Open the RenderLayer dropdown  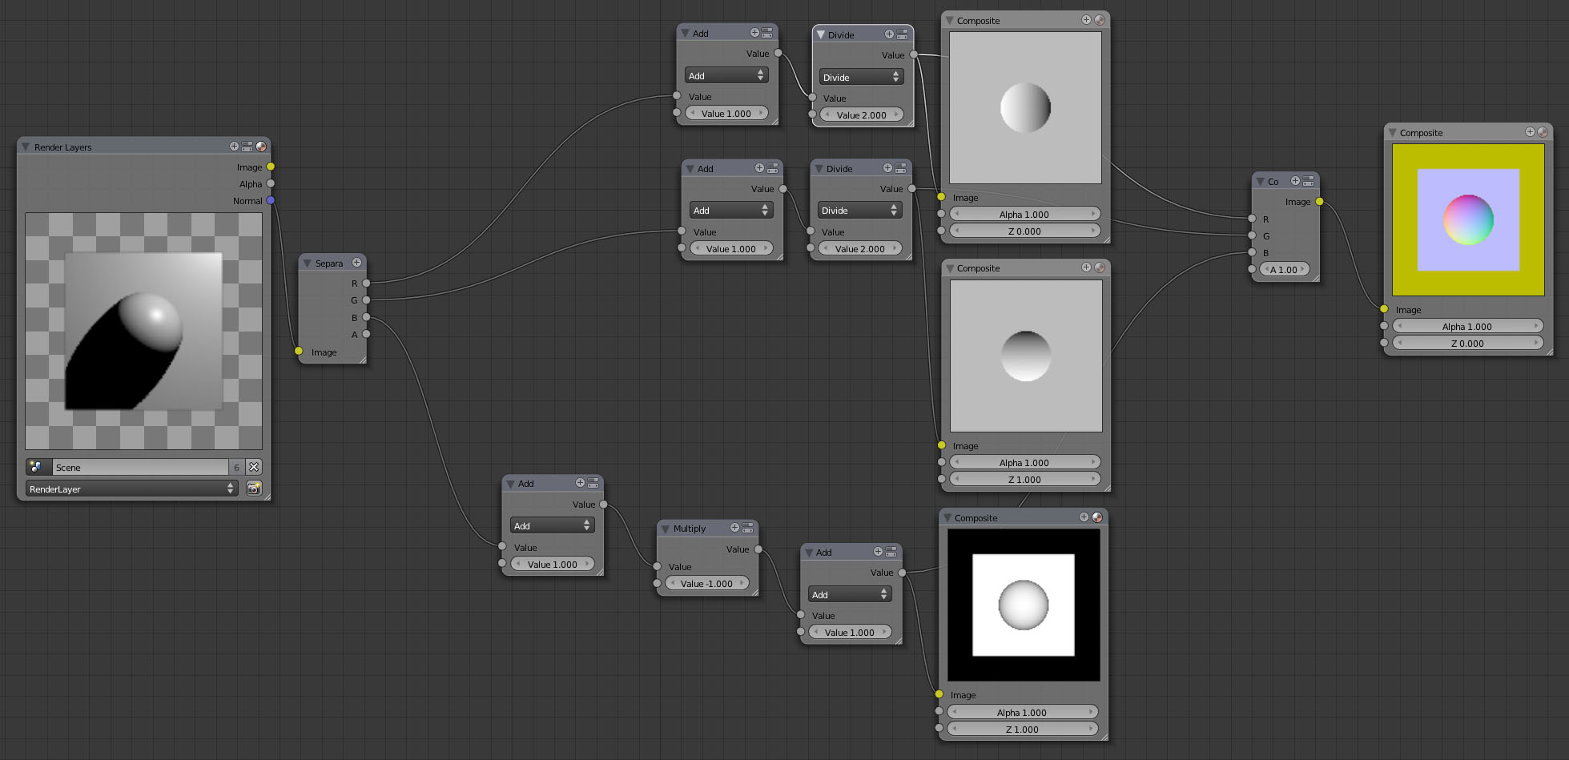pyautogui.click(x=132, y=489)
